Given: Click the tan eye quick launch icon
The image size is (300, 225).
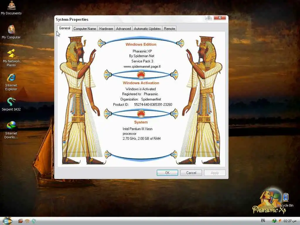Looking at the screenshot, I should (x=27, y=221).
